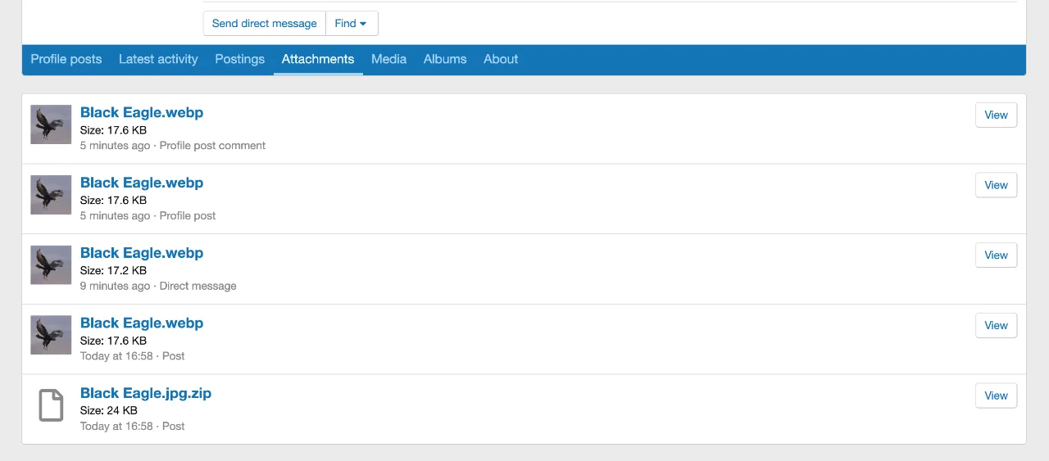Open Black Eagle.webp link posted Today at 16:58
This screenshot has width=1049, height=461.
click(142, 323)
